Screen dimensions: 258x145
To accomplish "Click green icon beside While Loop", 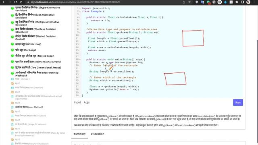I will point(12,44).
